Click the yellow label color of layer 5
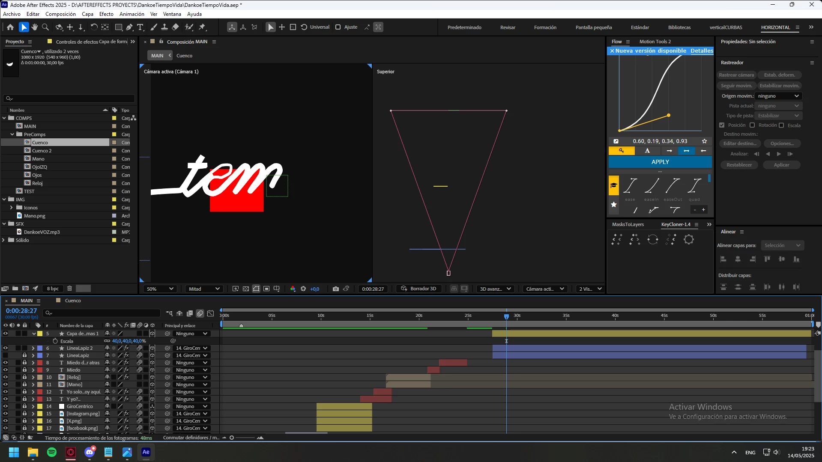The image size is (822, 462). pos(40,334)
